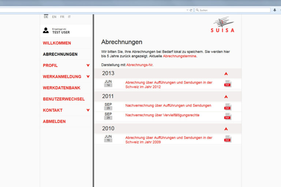This screenshot has width=281, height=187.
Task: Collapse the 2011 section
Action: (226, 97)
